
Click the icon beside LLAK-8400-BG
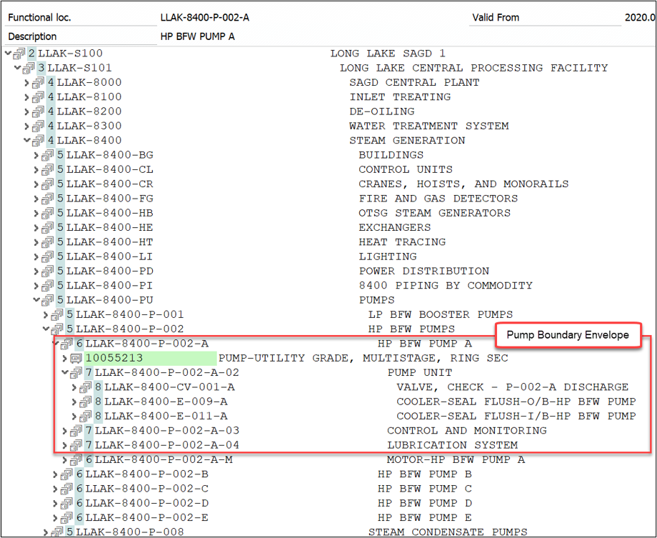(x=48, y=155)
